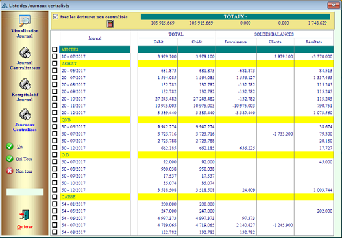
Task: Click Résultats value 202.000
Action: click(x=324, y=211)
